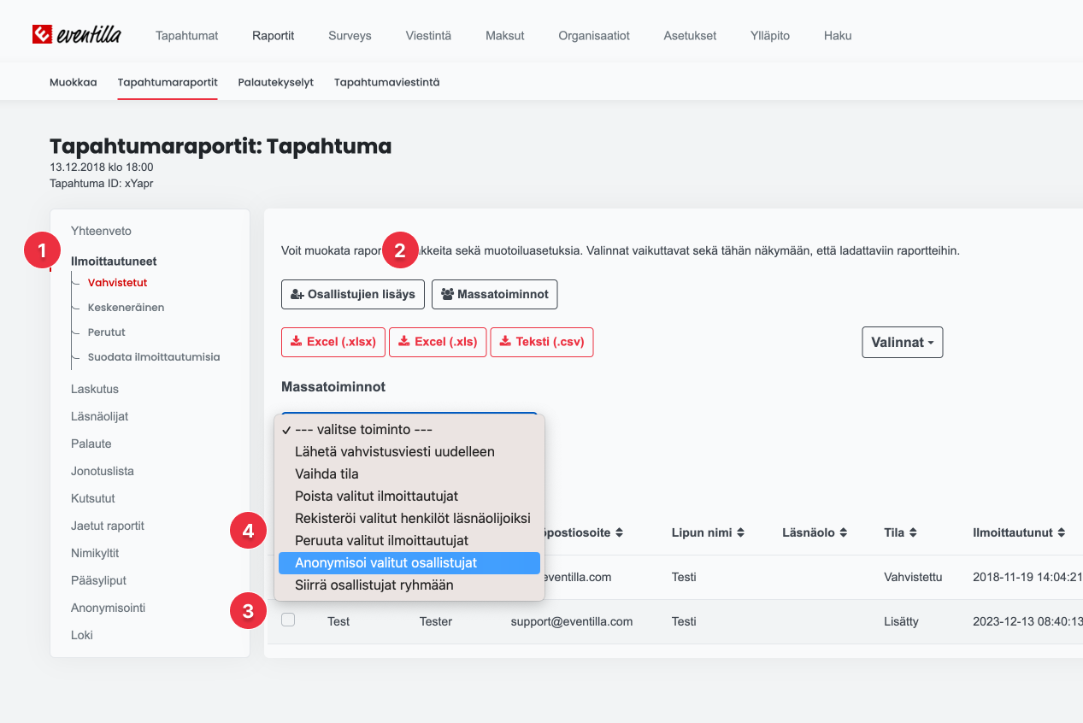This screenshot has height=723, width=1083.
Task: Tick the checkbox for Test Tester row
Action: pos(288,620)
